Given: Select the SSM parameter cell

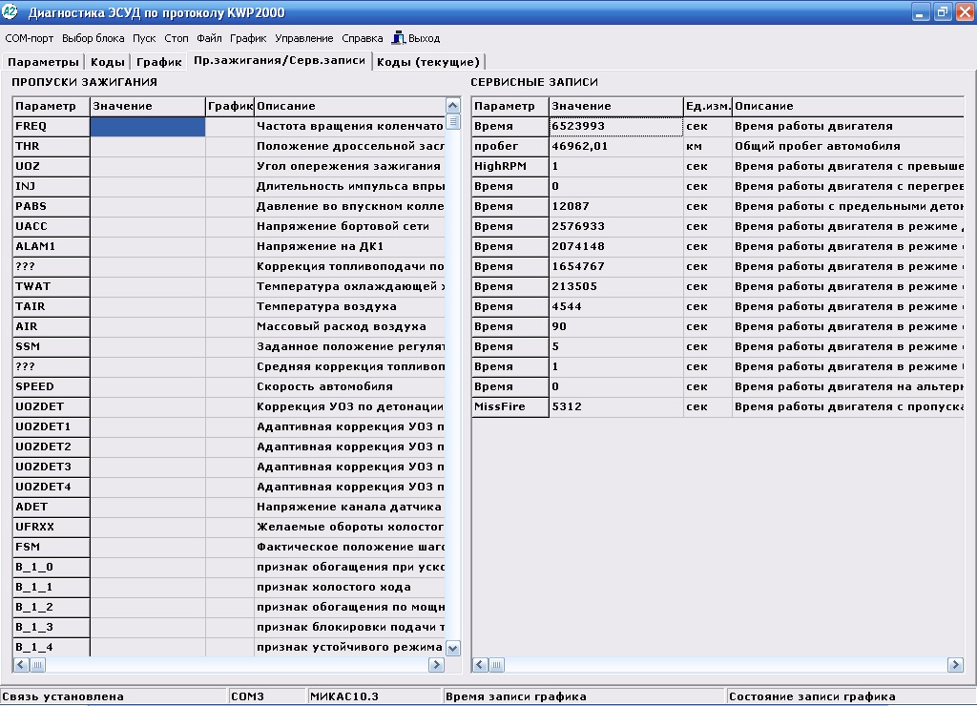Looking at the screenshot, I should click(52, 345).
